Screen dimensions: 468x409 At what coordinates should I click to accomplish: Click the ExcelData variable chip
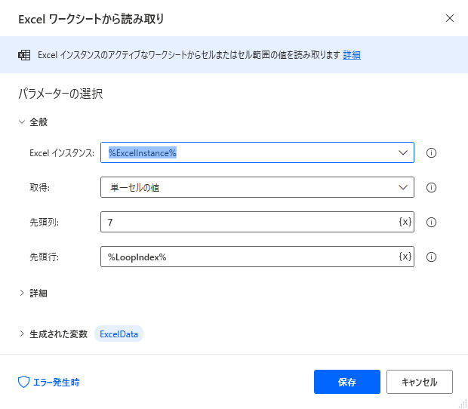[119, 334]
